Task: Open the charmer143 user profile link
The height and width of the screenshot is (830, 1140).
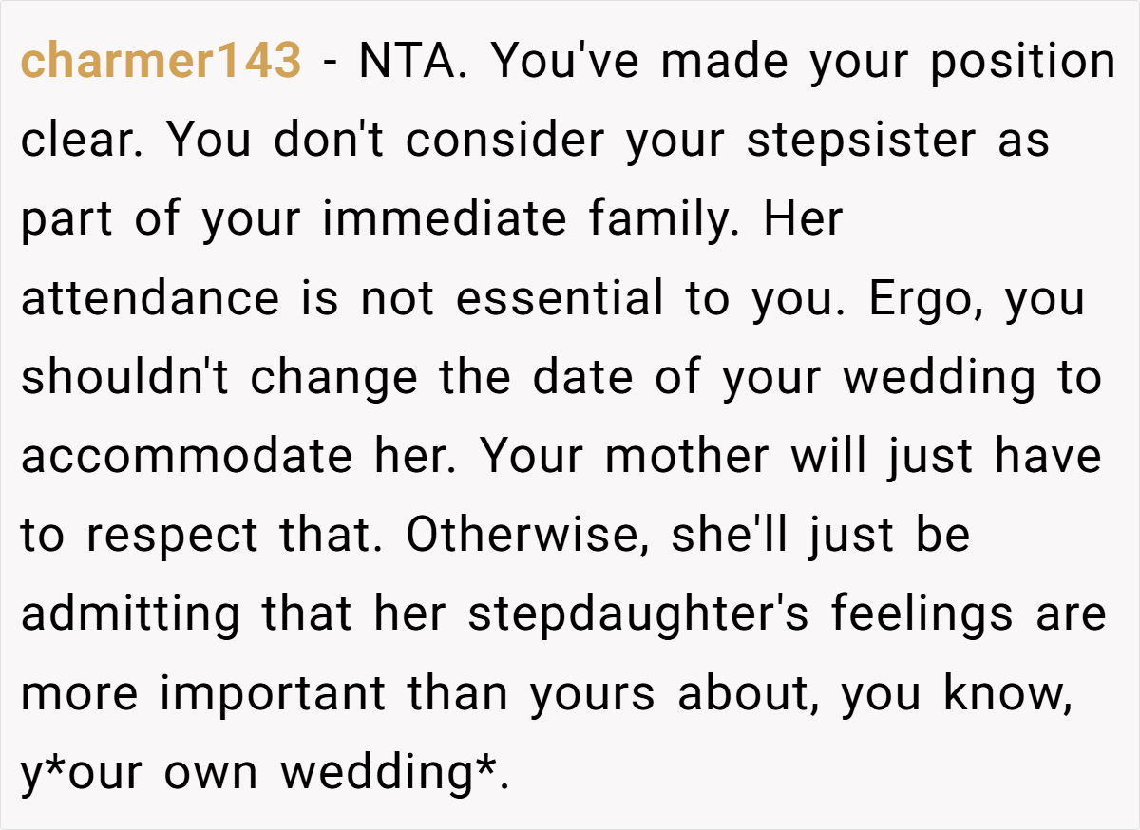Action: coord(161,63)
